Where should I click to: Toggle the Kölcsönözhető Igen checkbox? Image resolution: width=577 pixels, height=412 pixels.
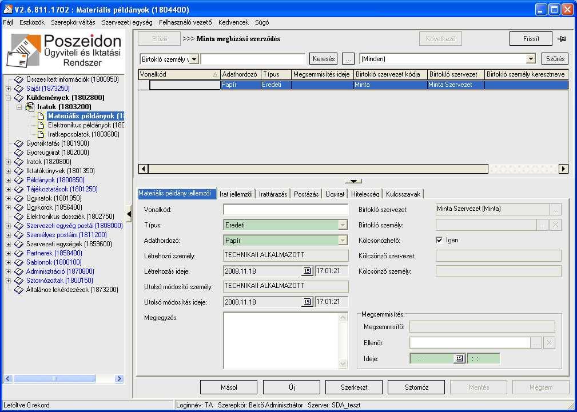pyautogui.click(x=439, y=240)
